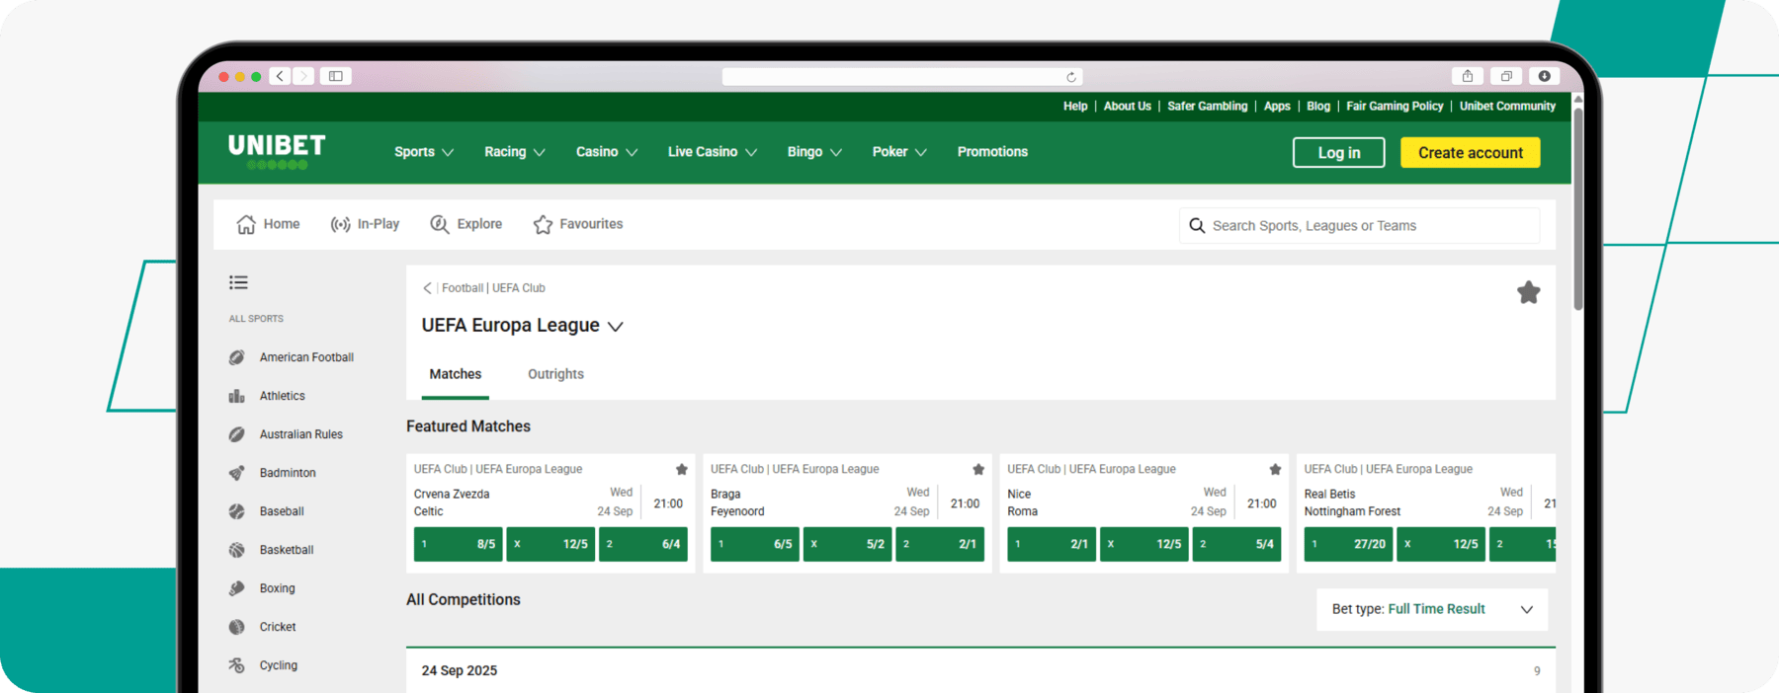Click the page vertical scrollbar
The image size is (1779, 693).
tap(1578, 209)
